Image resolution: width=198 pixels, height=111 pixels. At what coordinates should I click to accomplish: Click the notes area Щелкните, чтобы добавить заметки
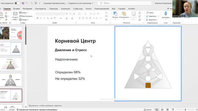(x=45, y=105)
